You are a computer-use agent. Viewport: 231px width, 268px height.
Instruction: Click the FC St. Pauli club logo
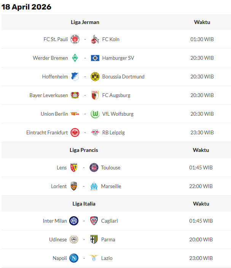(75, 39)
